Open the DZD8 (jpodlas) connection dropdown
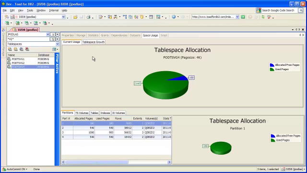 click(x=63, y=17)
